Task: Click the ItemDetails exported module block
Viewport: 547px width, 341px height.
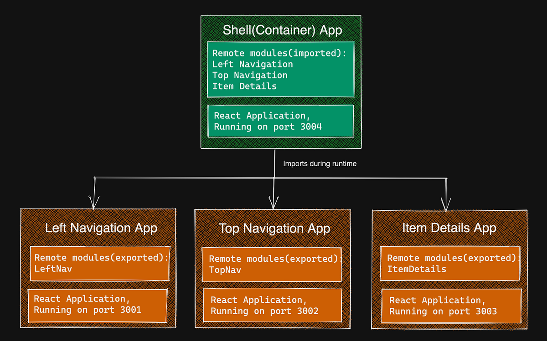Action: [x=450, y=264]
